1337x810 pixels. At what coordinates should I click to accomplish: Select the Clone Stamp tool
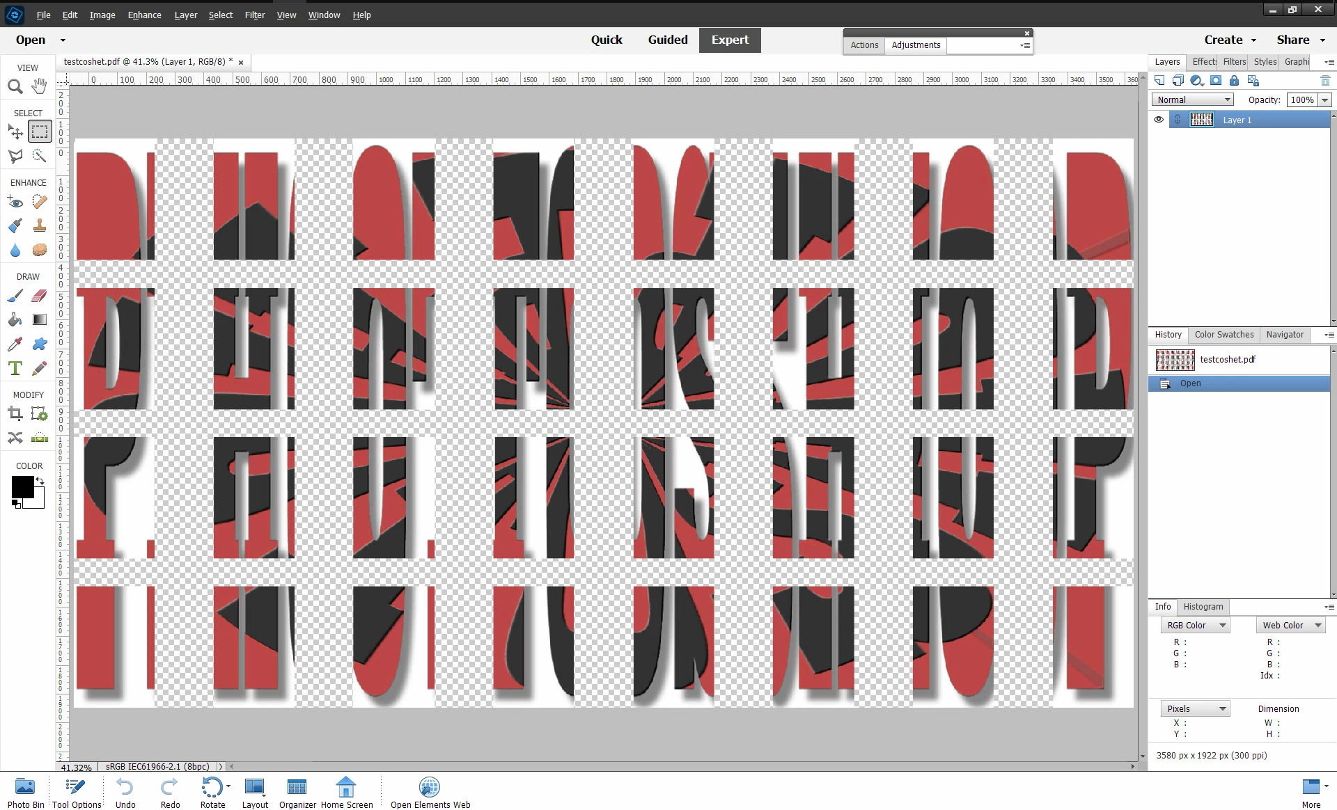coord(40,225)
